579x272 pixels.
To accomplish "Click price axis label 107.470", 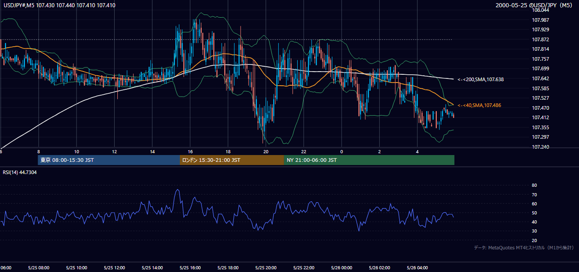I will 540,108.
